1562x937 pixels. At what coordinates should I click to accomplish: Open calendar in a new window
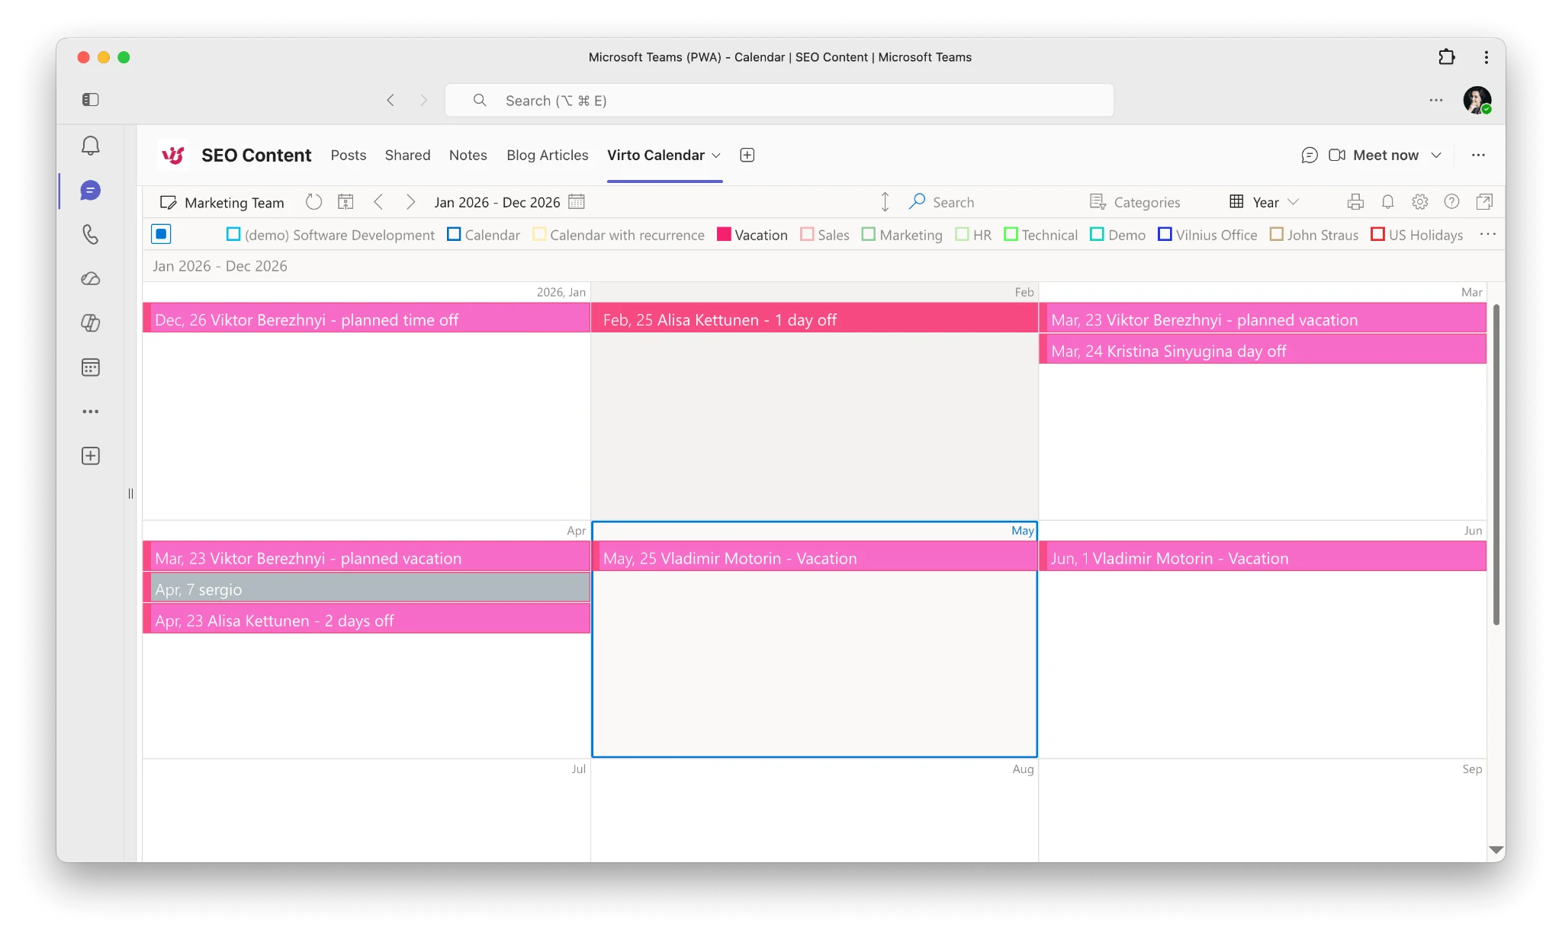click(x=1484, y=202)
